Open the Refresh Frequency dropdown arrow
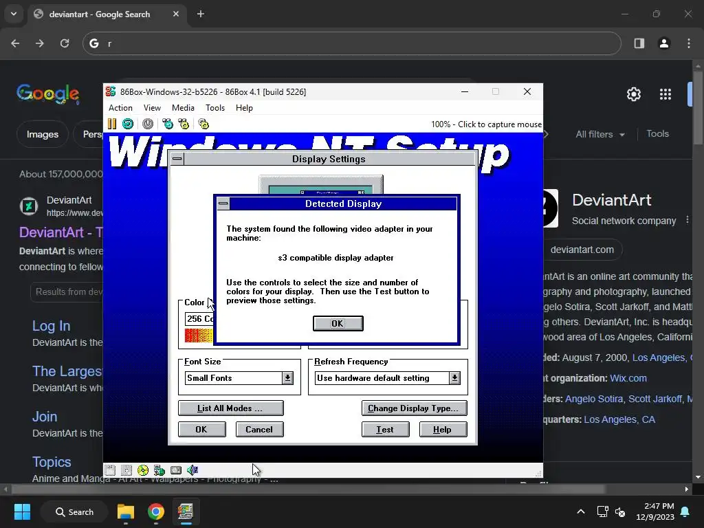 [454, 378]
